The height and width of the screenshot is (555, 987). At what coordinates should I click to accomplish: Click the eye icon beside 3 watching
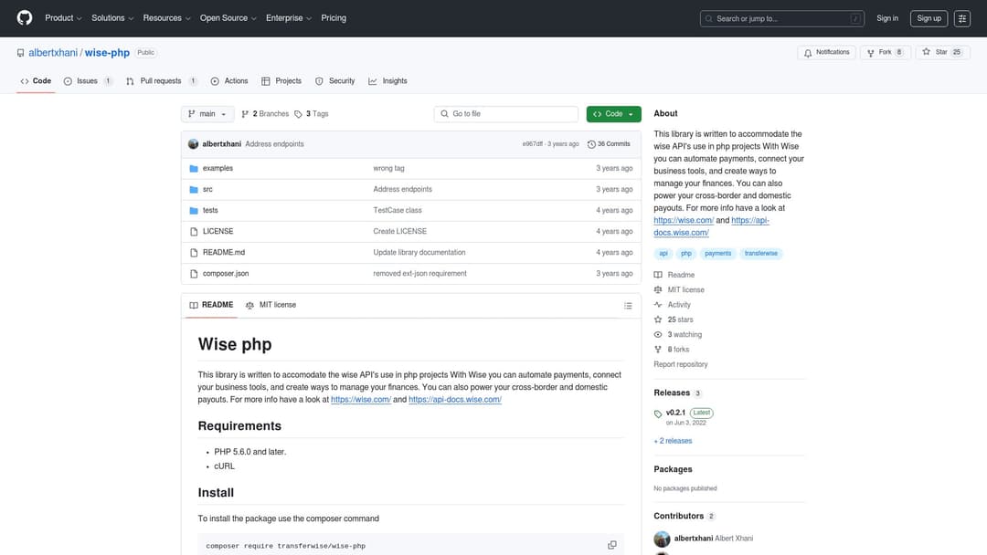658,334
